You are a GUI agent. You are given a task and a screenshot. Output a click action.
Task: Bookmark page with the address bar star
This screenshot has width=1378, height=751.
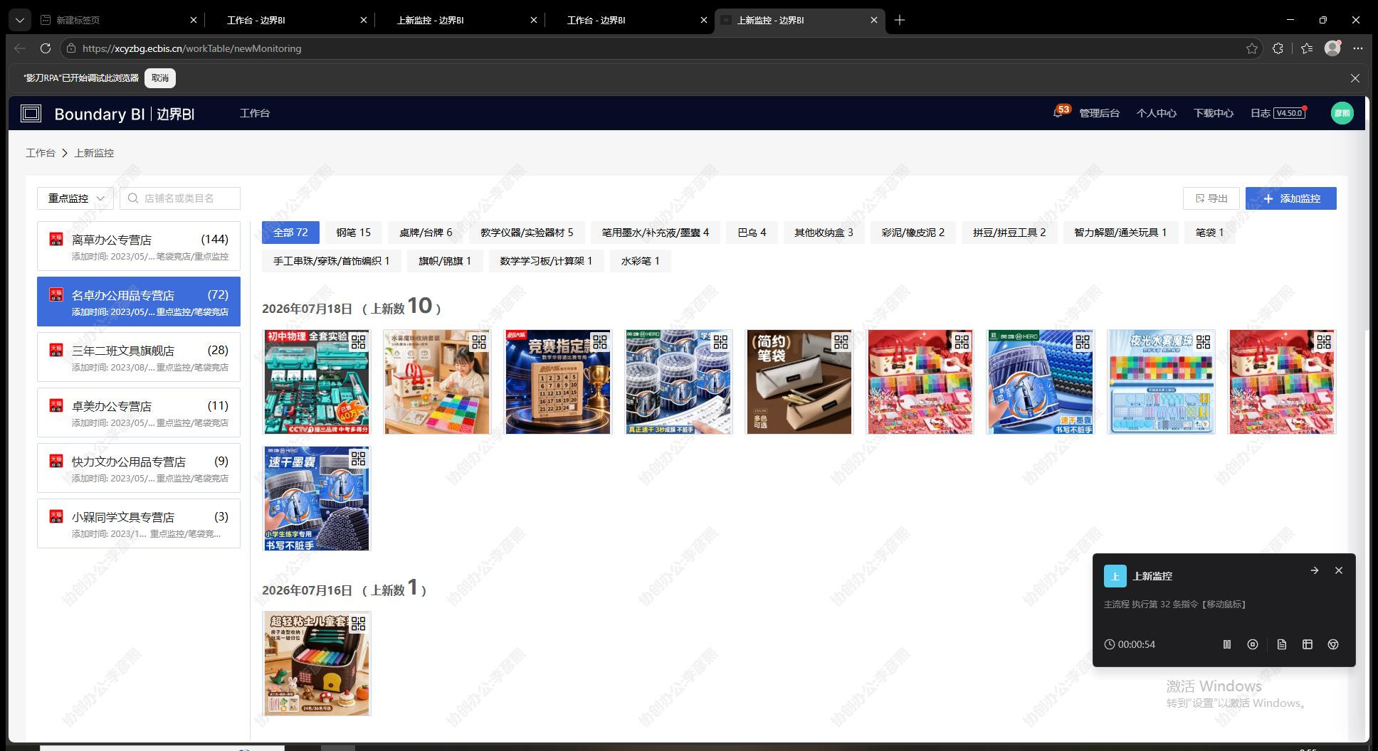coord(1252,48)
